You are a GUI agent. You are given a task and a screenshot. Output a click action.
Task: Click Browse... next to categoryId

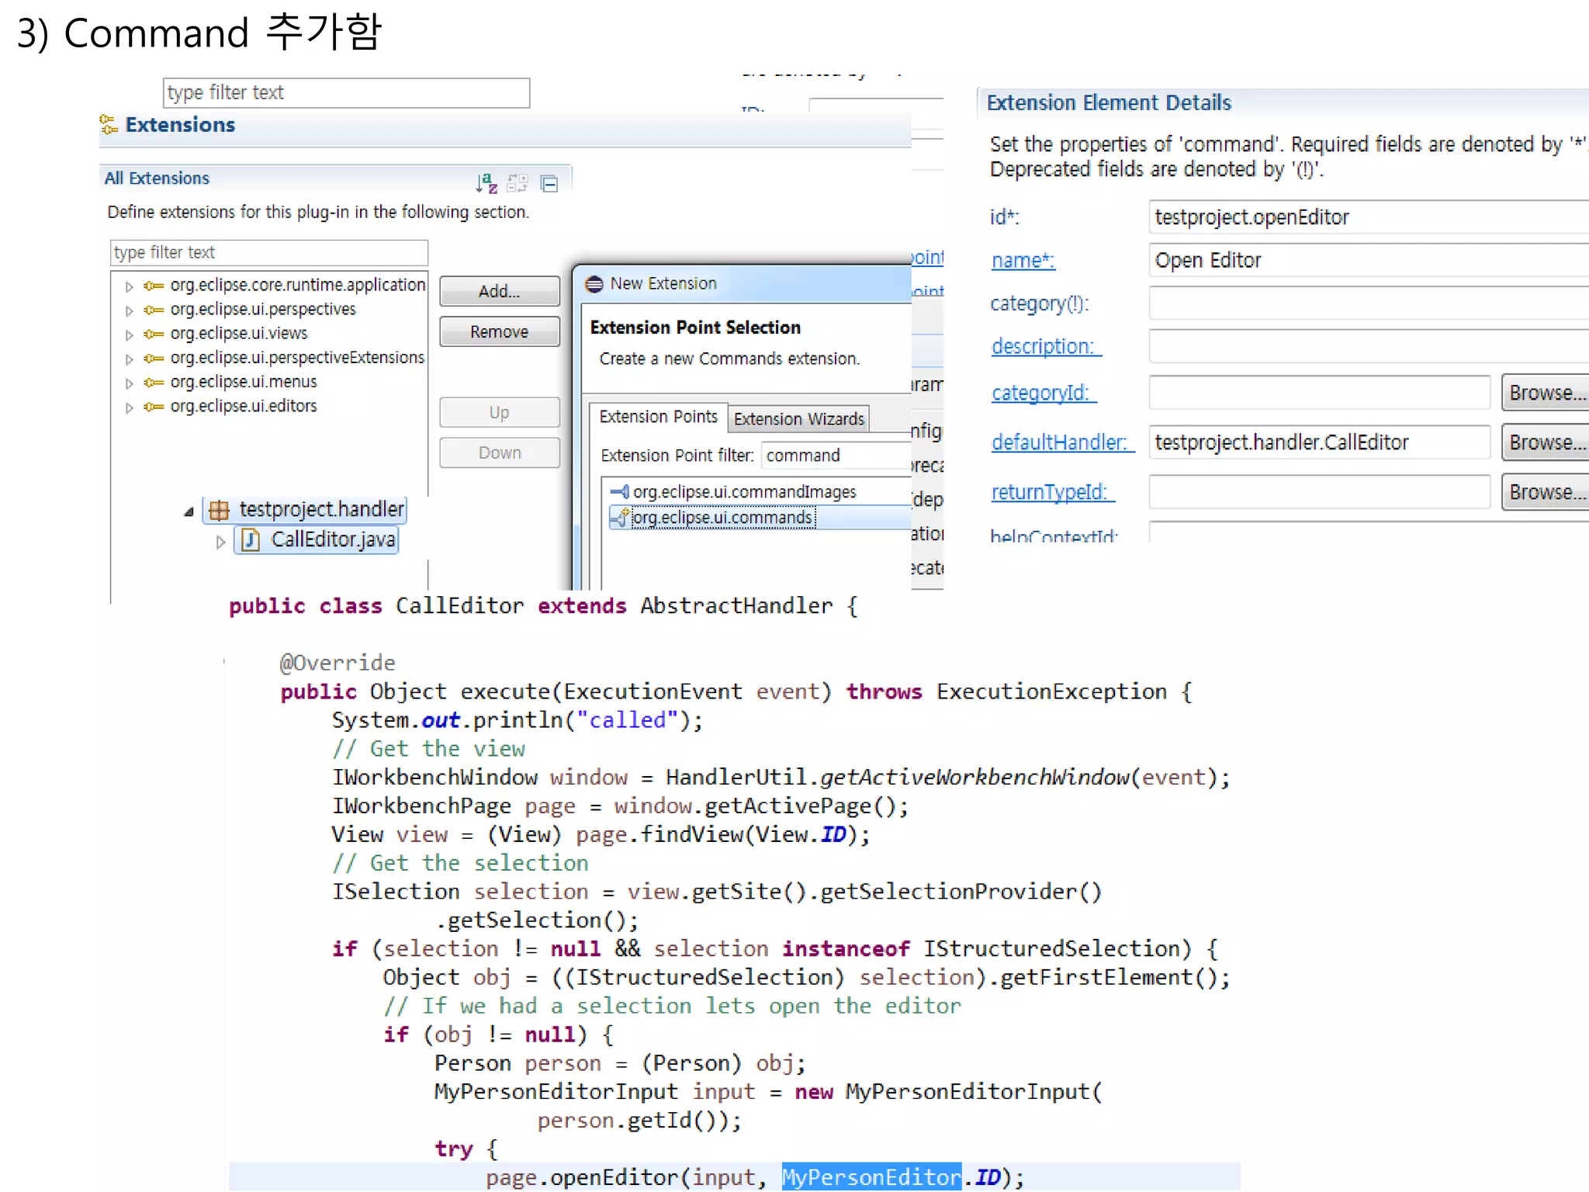(1546, 393)
